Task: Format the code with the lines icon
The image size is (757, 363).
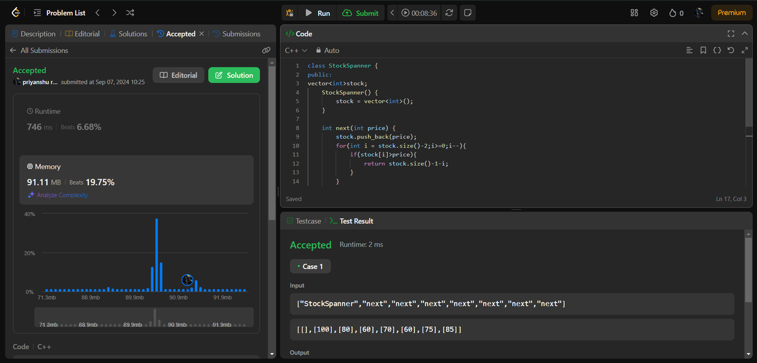Action: pos(690,51)
